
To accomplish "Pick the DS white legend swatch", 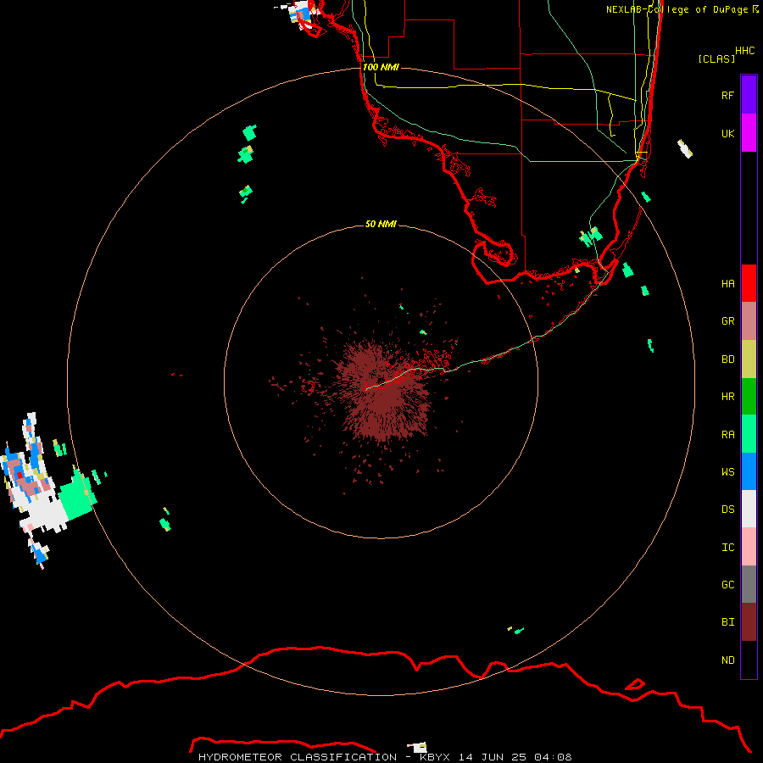I will pos(749,509).
